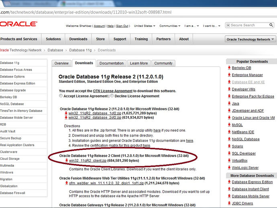Screen dimensions: 277x208
Task: Click download icon next to Database Express Edition link
Action: click(229, 181)
